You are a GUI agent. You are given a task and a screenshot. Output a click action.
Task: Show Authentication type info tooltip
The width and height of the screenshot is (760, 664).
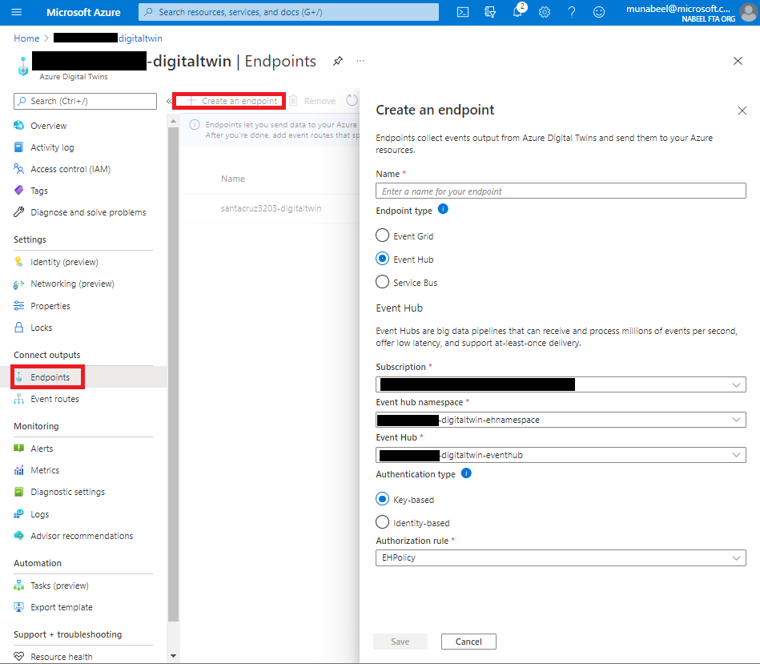(x=466, y=473)
